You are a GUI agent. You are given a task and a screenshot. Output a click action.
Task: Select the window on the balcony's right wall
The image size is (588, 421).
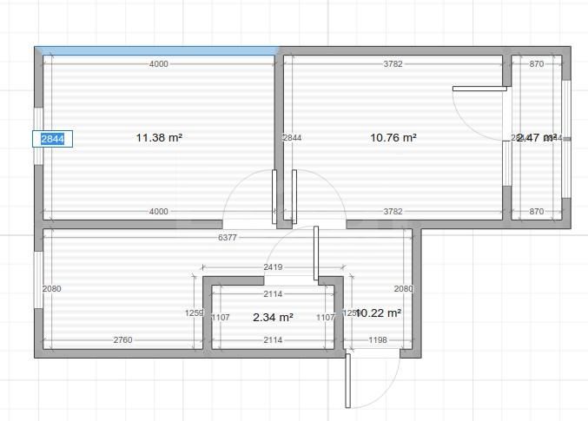coord(566,139)
